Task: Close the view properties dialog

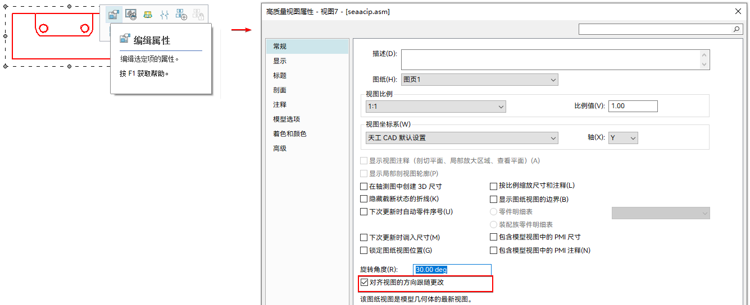Action: coord(738,11)
